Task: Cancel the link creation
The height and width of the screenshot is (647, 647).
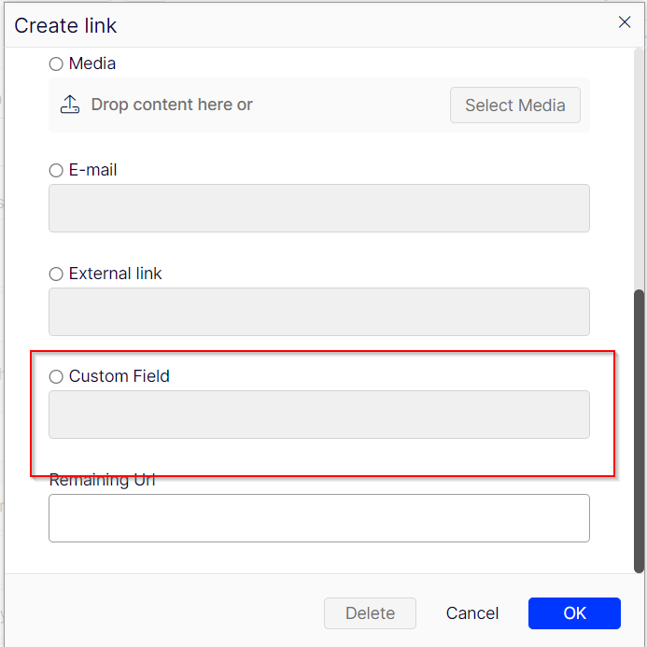Action: click(472, 613)
